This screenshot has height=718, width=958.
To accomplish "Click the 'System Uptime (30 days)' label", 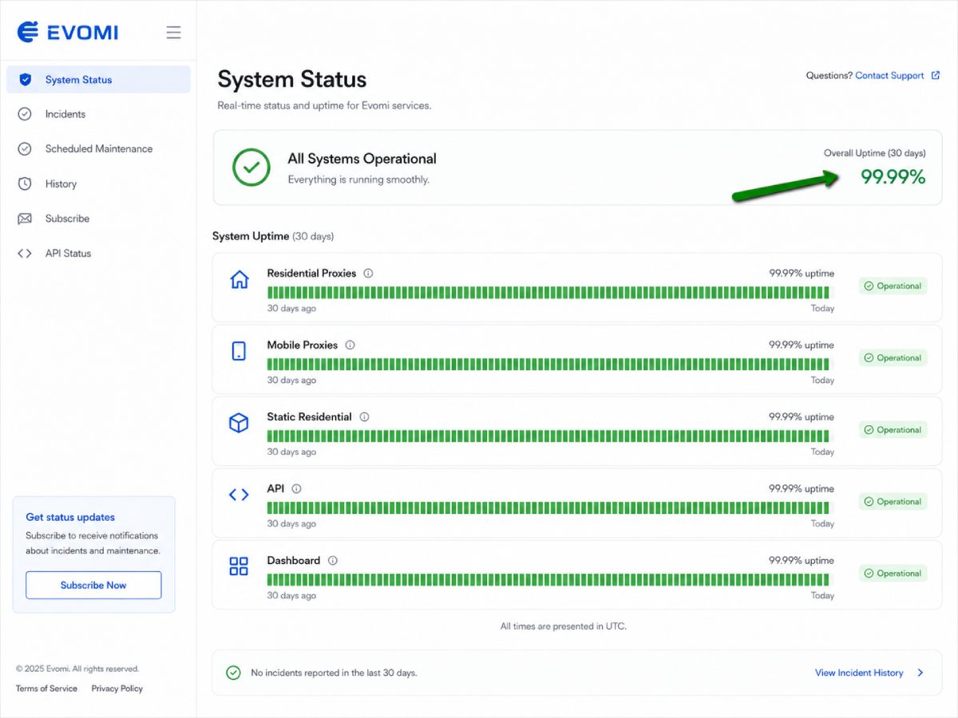I will pos(273,236).
